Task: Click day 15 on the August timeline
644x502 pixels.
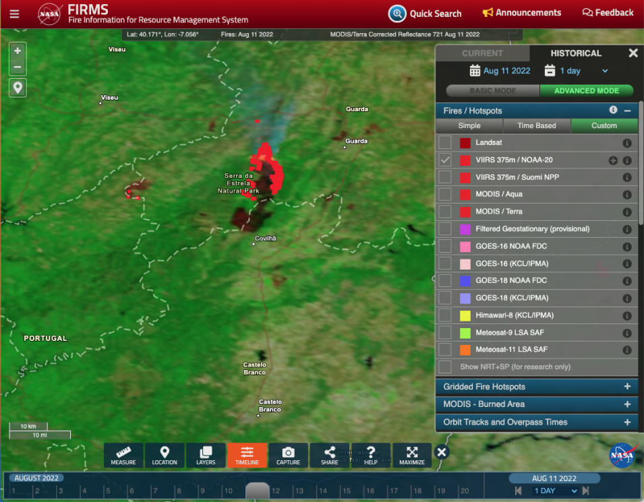Action: pos(347,491)
